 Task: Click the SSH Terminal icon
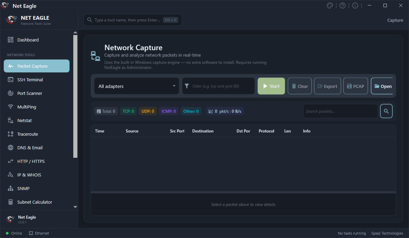pyautogui.click(x=11, y=80)
